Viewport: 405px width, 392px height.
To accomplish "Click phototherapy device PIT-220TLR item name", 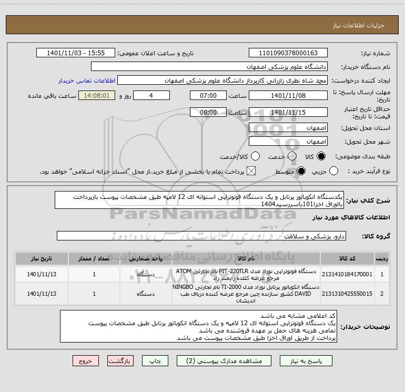I will [246, 275].
